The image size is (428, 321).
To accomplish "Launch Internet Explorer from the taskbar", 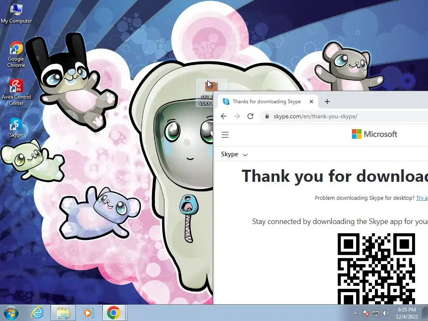I will point(37,313).
